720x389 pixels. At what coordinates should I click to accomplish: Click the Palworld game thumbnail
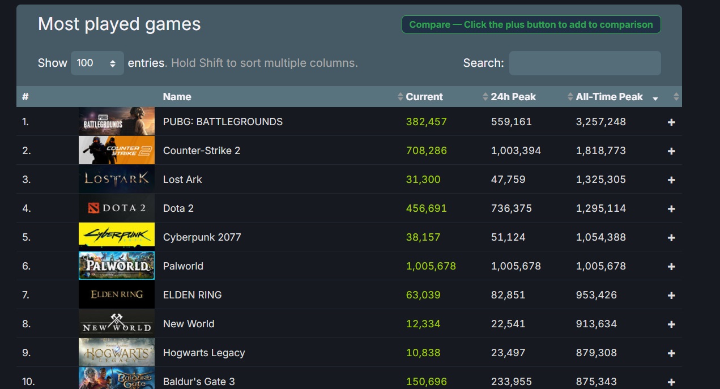[117, 266]
